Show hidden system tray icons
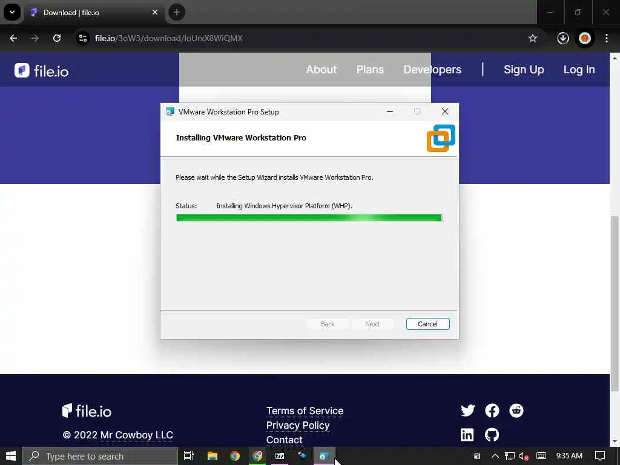 [495, 457]
